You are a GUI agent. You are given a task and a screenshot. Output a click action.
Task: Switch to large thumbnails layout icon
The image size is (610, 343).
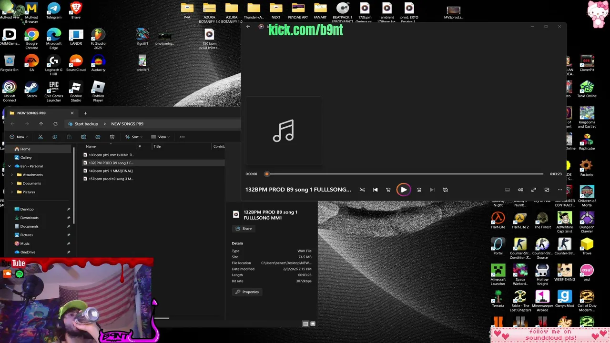[313, 323]
